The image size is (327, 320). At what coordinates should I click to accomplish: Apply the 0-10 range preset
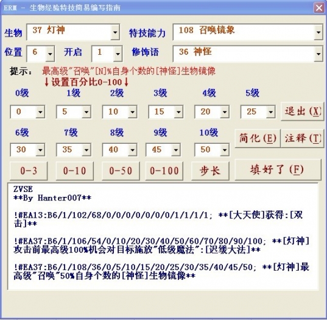click(x=75, y=171)
